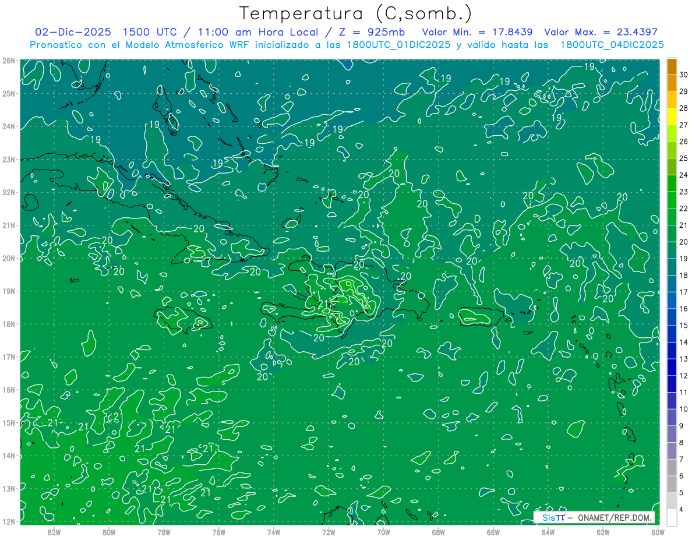Click the '17N' latitude axis label

(9, 357)
